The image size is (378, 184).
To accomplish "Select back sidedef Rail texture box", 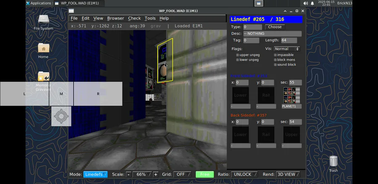I will [x=266, y=135].
